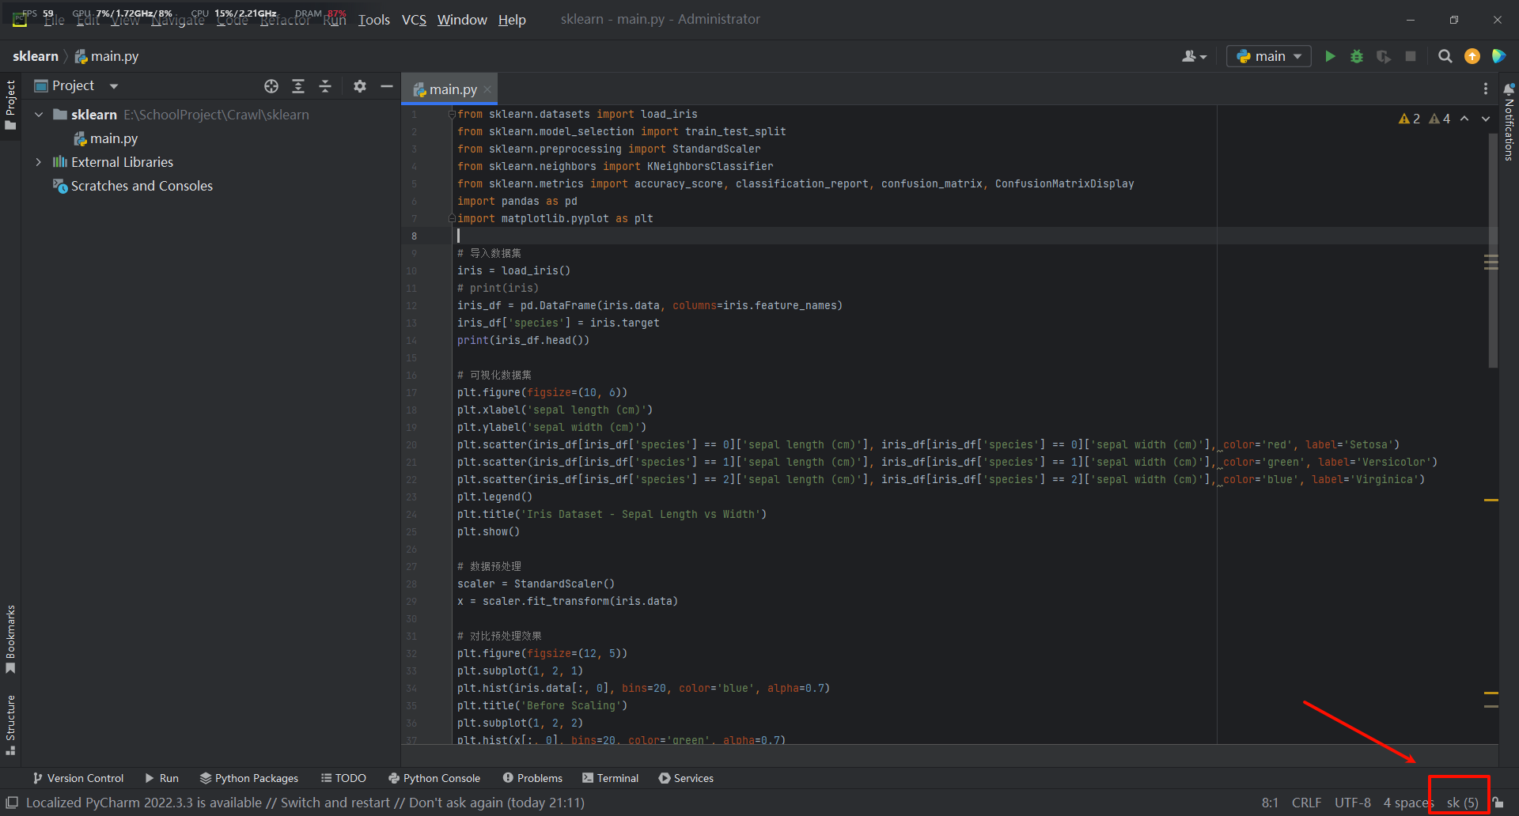Open Project tool window side tab

(x=10, y=105)
